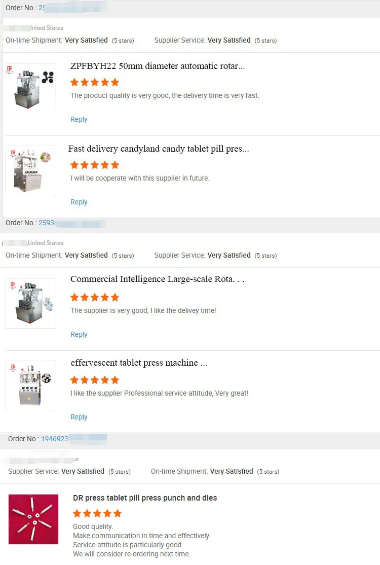Screen dimensions: 380x565
Task: Reply to the Commercial Intelligence Rotary review
Action: click(x=79, y=335)
